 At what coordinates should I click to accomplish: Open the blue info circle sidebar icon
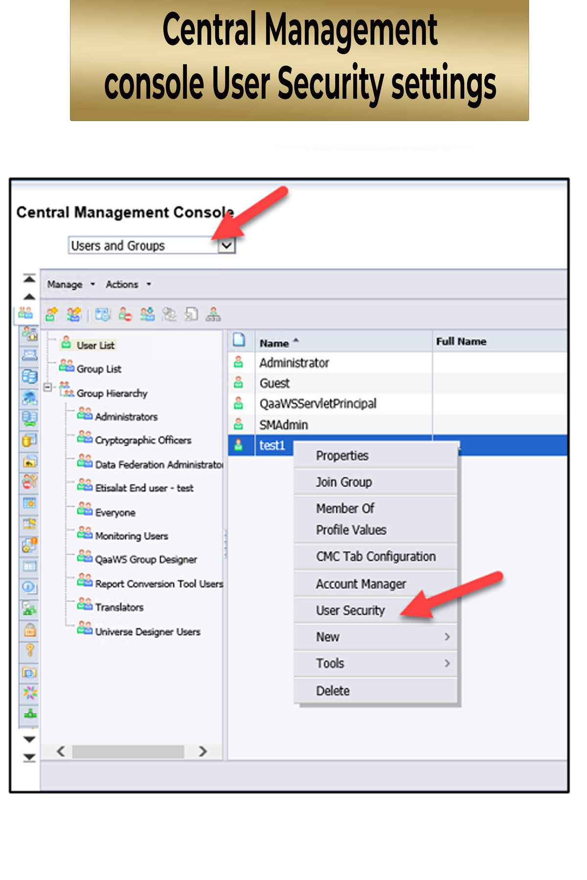tap(29, 587)
